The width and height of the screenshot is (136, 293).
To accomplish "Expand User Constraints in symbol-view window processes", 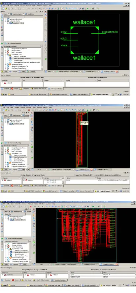I will tap(5, 53).
